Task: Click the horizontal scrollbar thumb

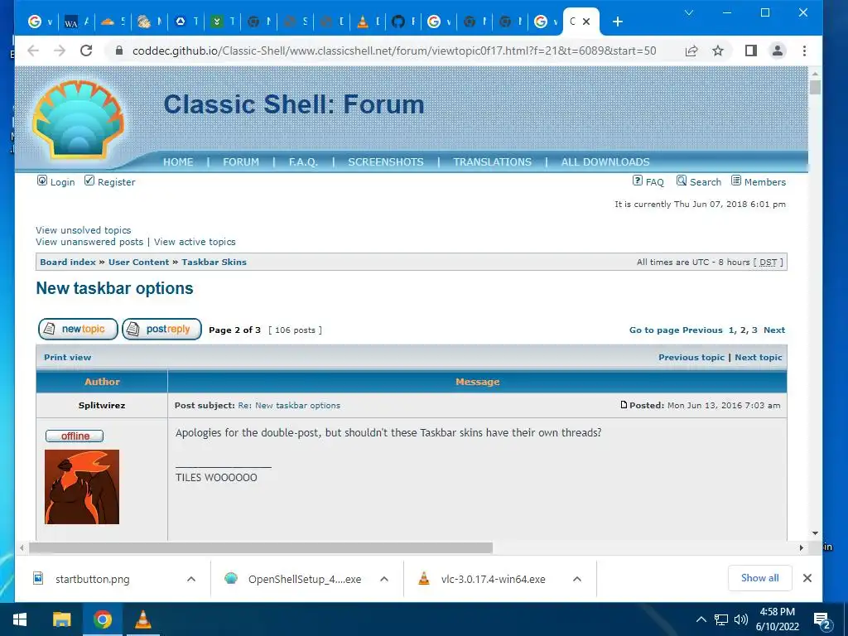Action: (261, 548)
